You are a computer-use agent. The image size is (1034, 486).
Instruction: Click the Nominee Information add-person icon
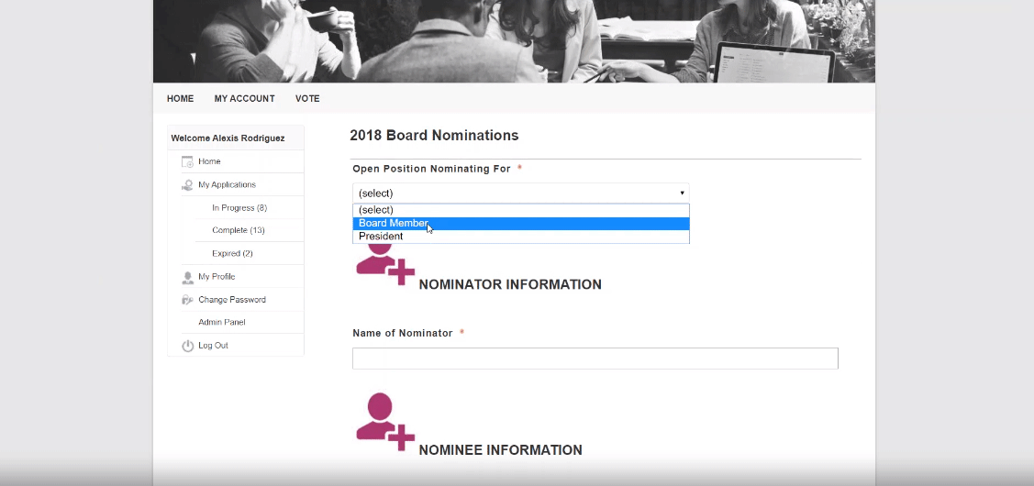pos(385,422)
